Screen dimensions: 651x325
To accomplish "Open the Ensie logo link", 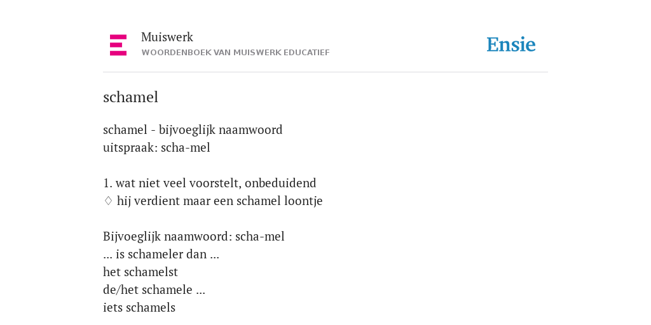I will pos(511,45).
